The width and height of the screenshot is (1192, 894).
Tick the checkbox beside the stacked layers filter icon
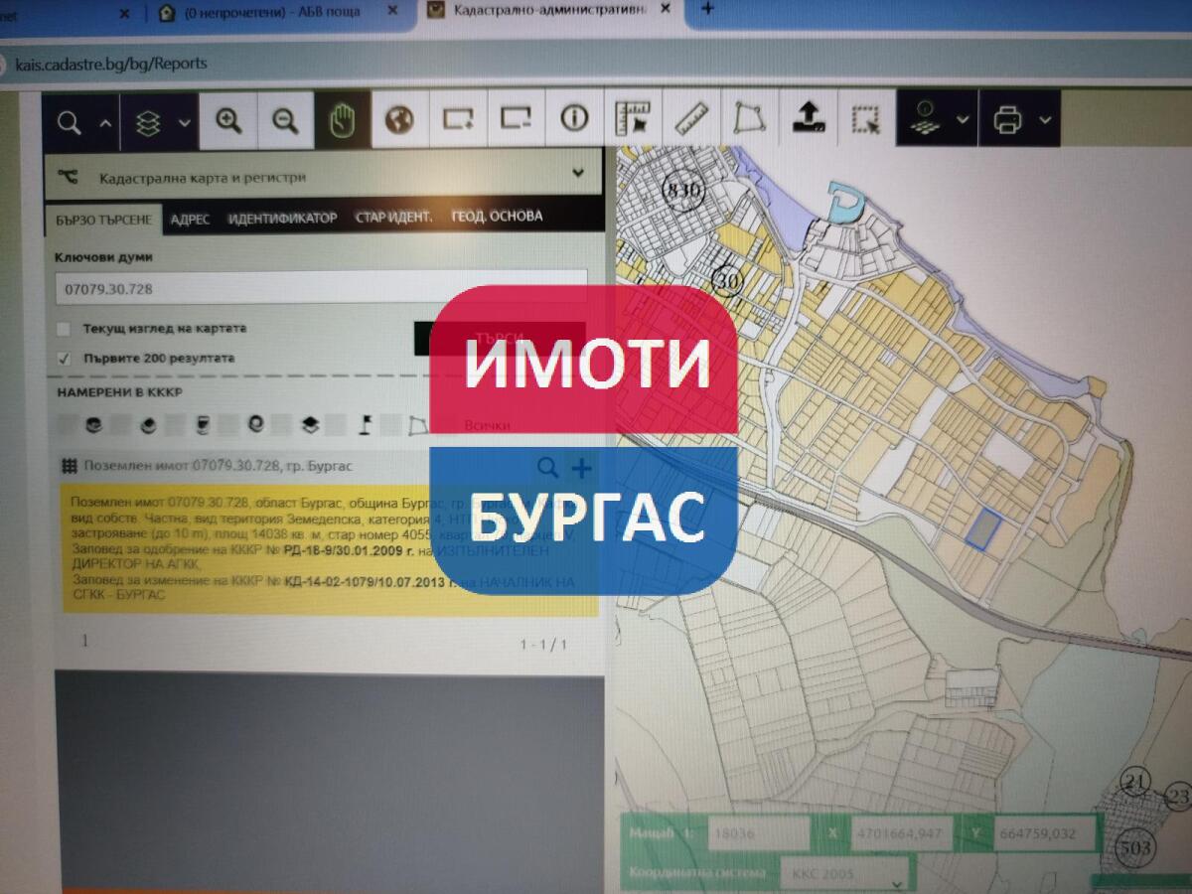click(283, 426)
